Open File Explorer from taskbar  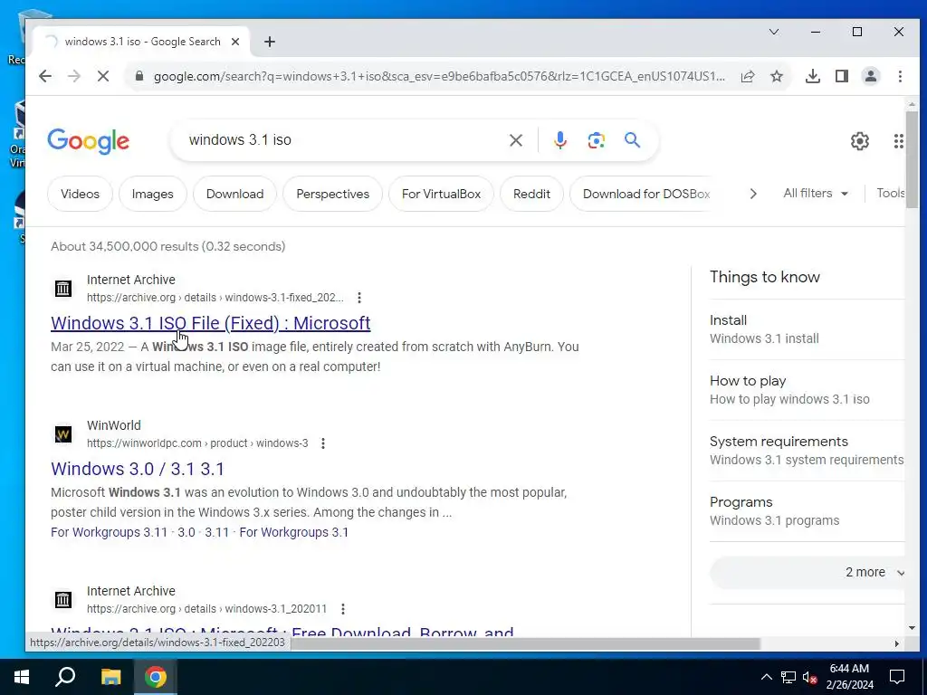(x=110, y=677)
